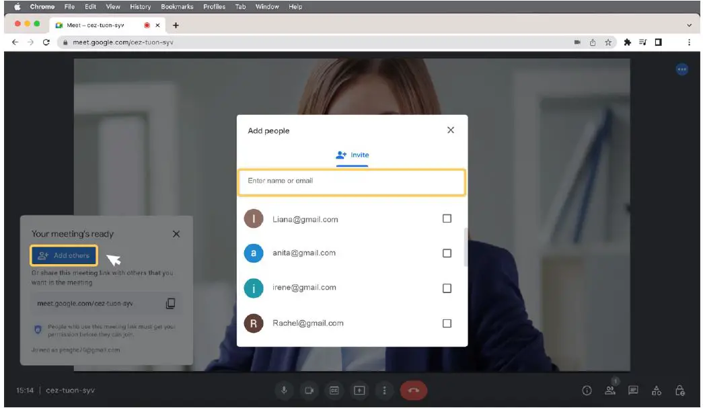703x408 pixels.
Task: Tick the checkbox for irene@gmail.com
Action: pos(447,288)
